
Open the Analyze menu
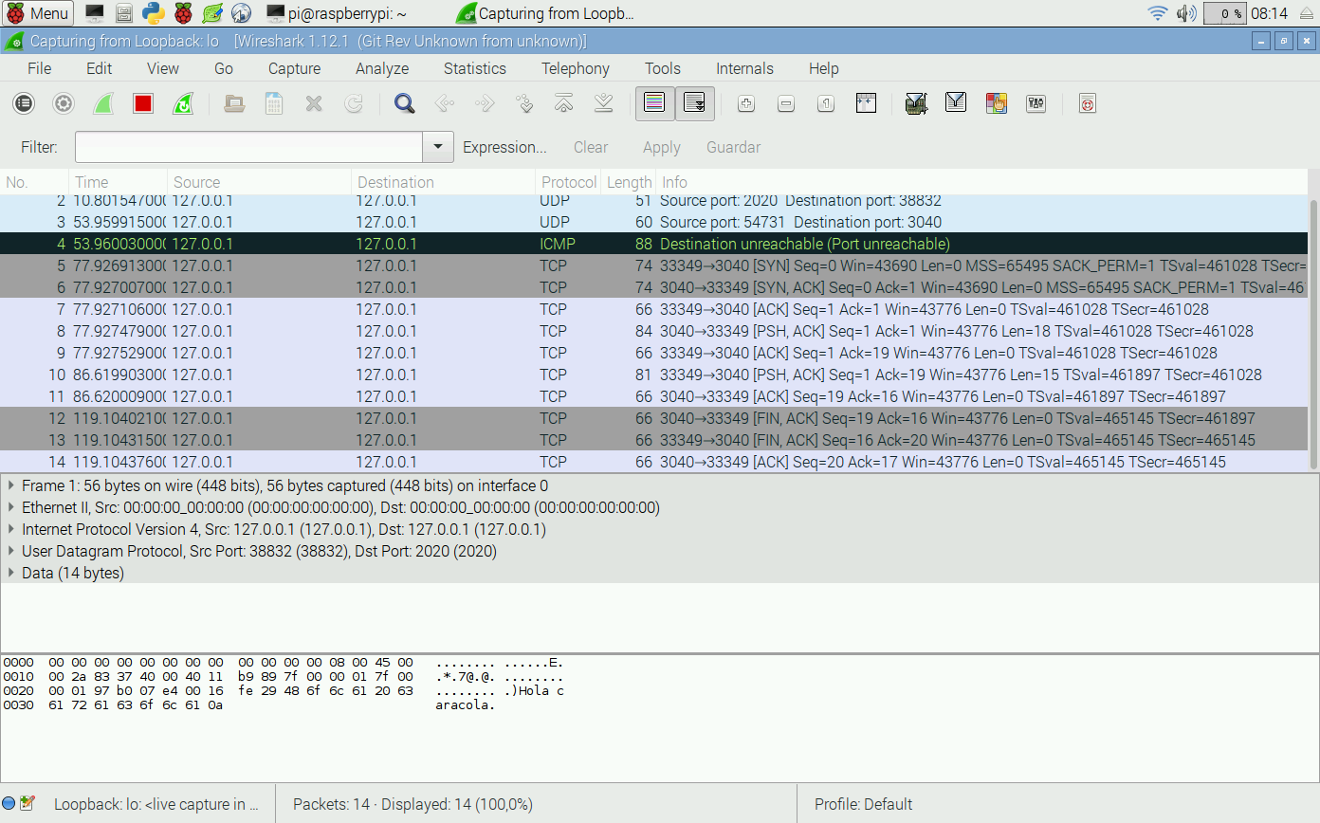coord(382,68)
